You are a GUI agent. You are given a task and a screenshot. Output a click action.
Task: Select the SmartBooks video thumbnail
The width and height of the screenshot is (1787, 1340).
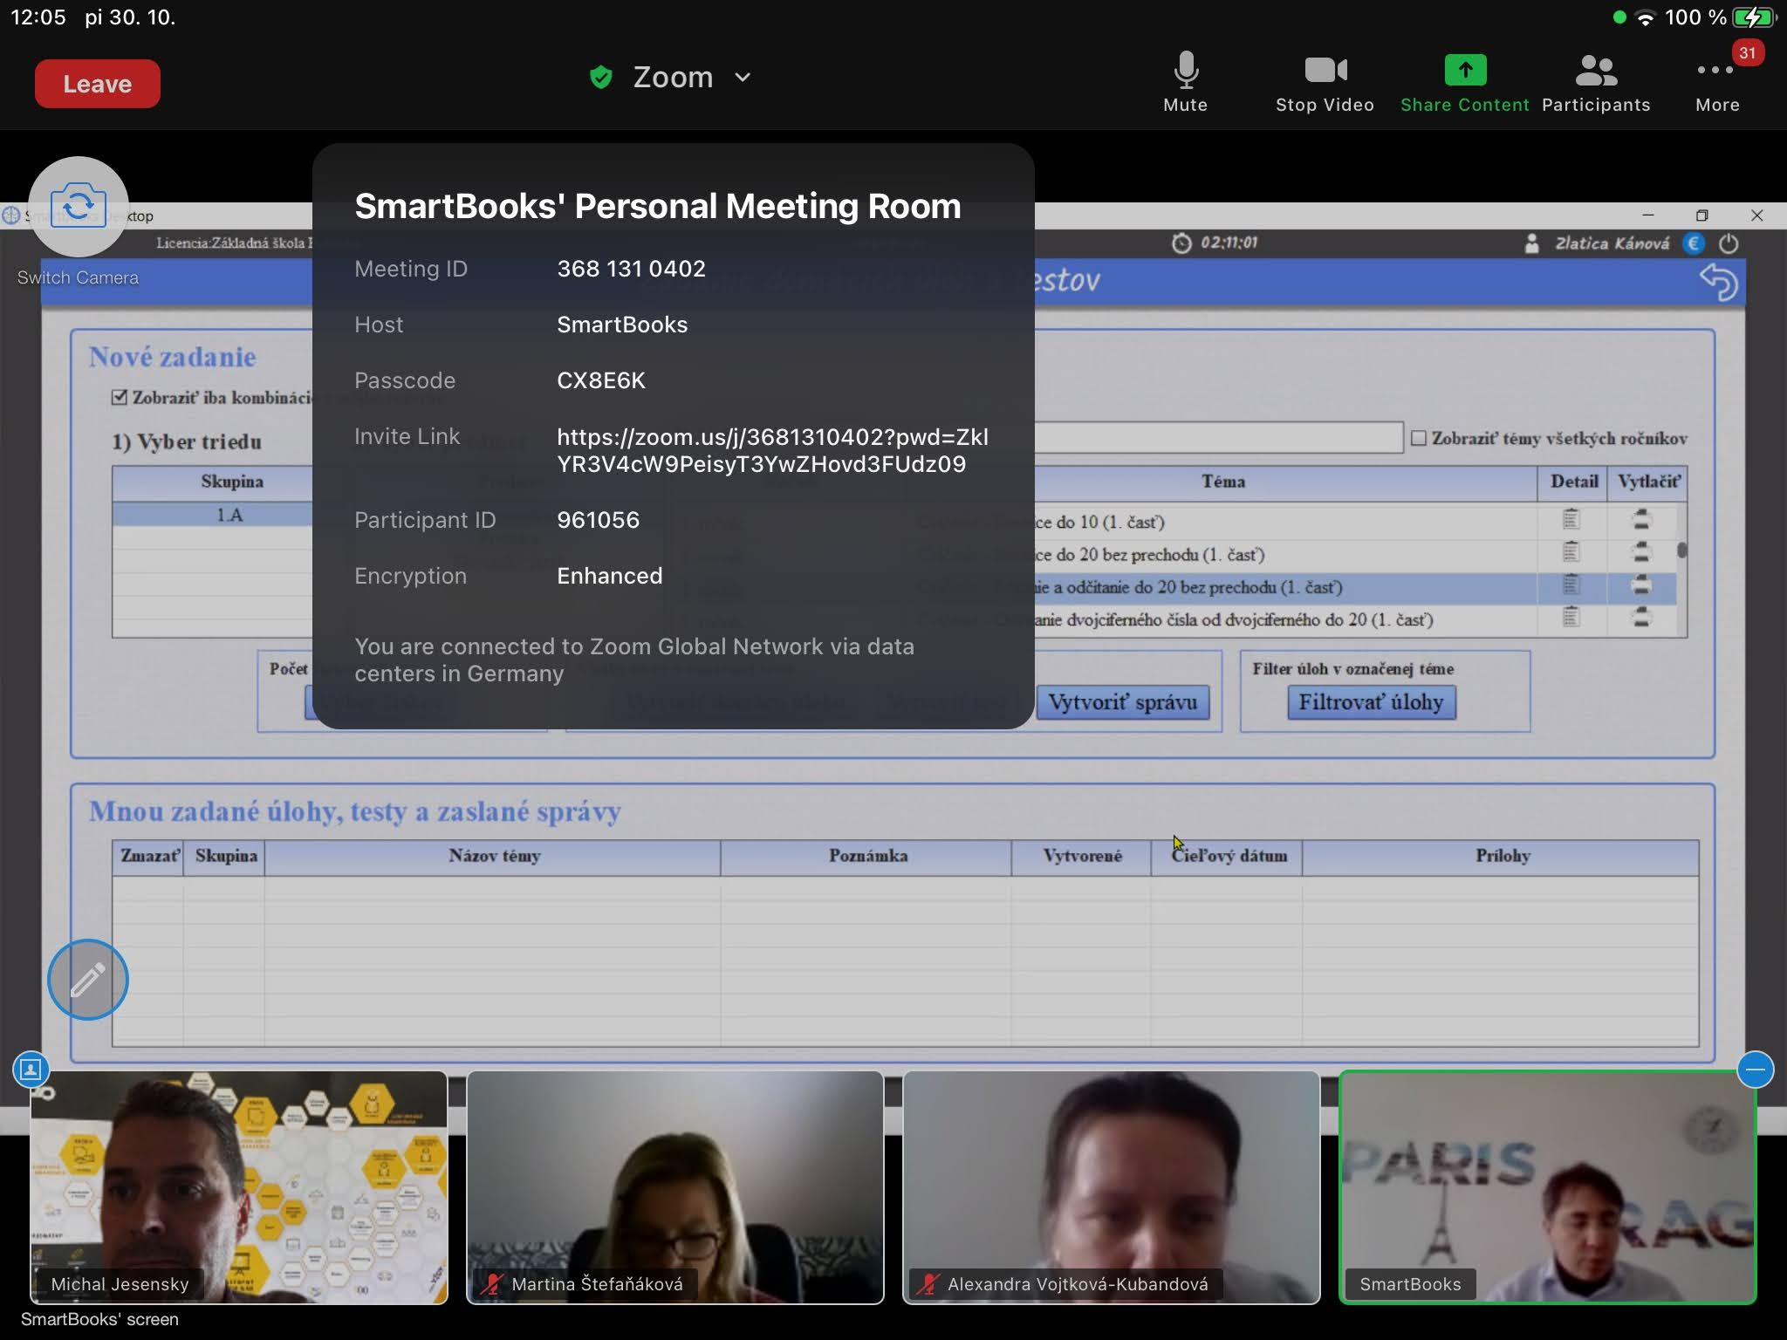(1548, 1187)
